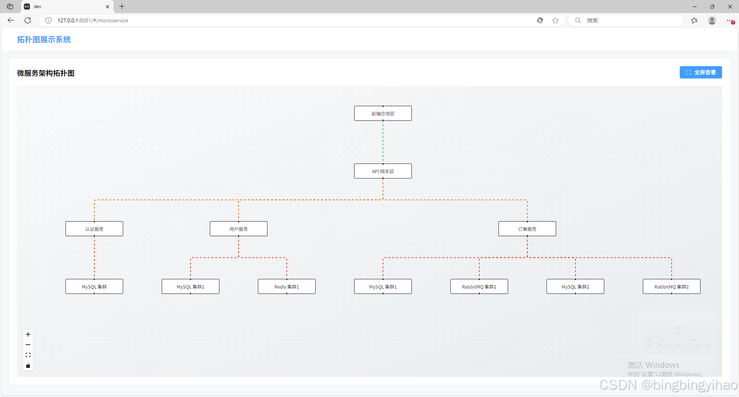Go back with the browser back arrow

(x=11, y=20)
